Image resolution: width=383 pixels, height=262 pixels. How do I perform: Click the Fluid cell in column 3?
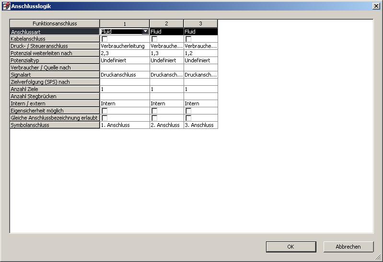click(x=200, y=32)
